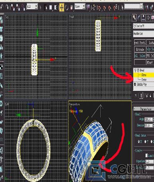Switch to the Create command panel tab
The height and width of the screenshot is (182, 154).
[134, 18]
